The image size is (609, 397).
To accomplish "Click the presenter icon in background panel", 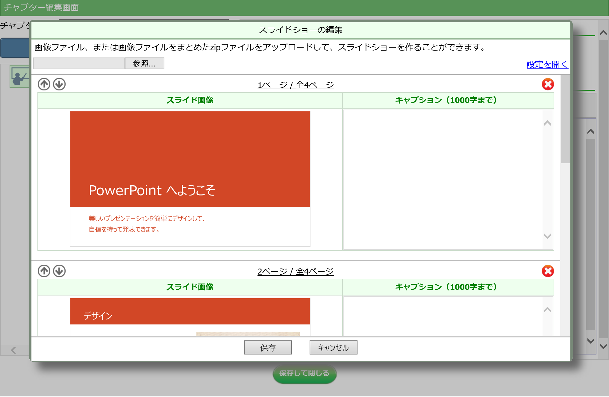I will 19,77.
